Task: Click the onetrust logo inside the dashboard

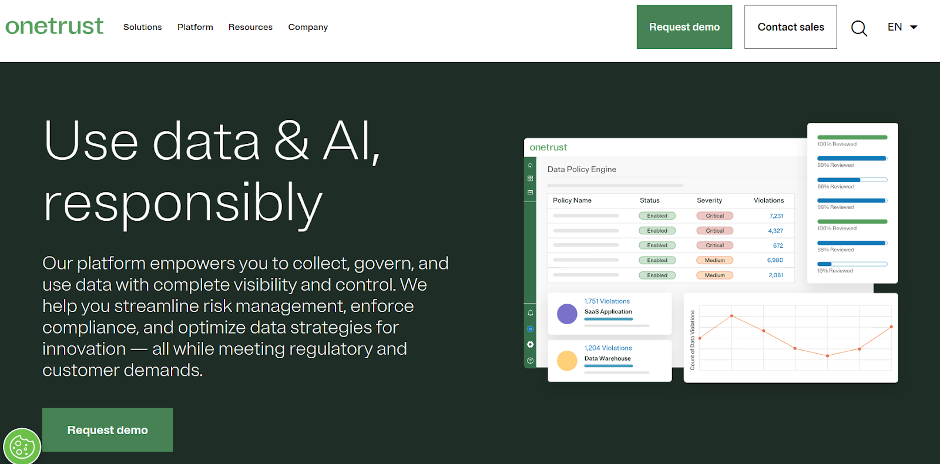Action: tap(548, 147)
